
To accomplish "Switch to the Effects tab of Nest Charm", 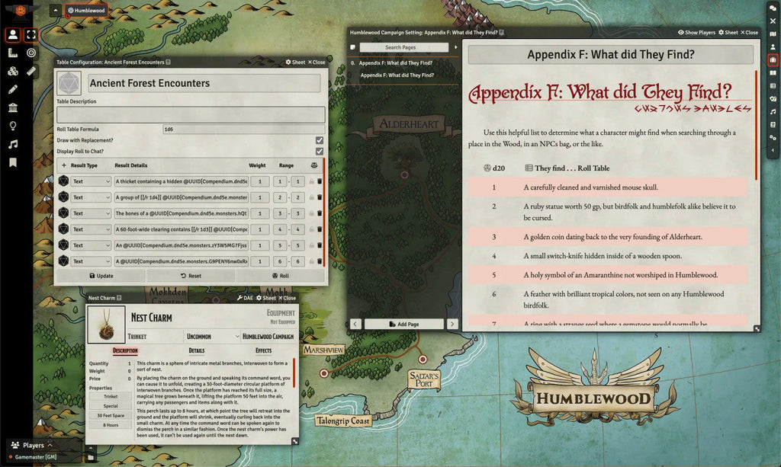I will pyautogui.click(x=263, y=351).
